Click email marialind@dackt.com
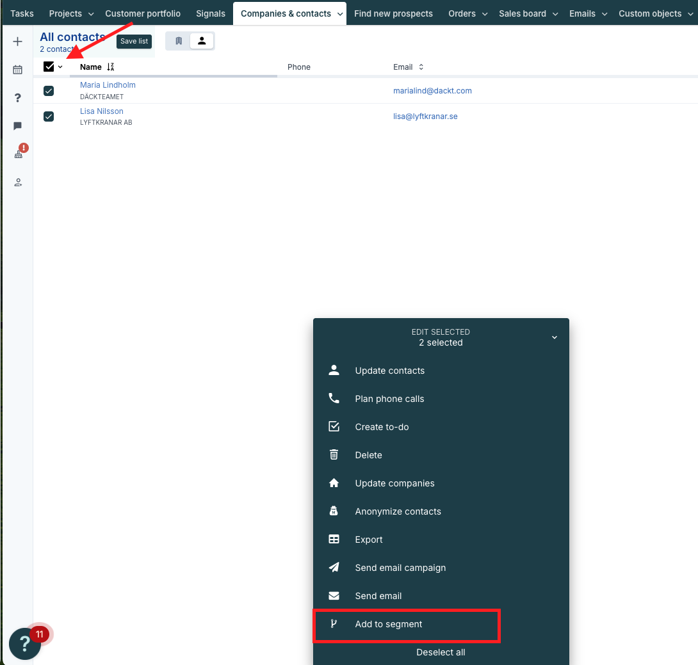 432,91
